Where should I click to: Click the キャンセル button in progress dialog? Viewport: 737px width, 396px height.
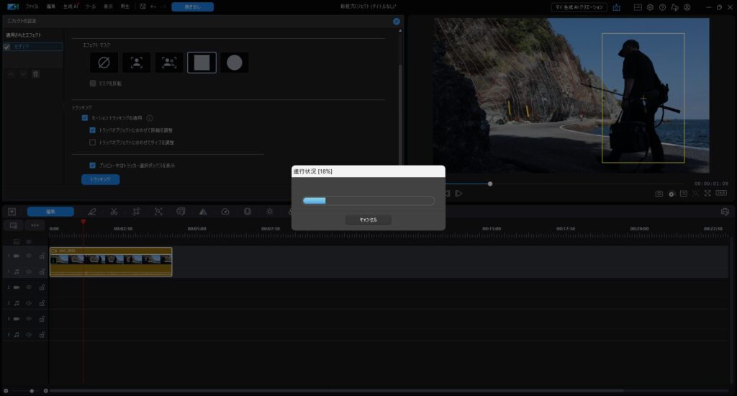368,220
